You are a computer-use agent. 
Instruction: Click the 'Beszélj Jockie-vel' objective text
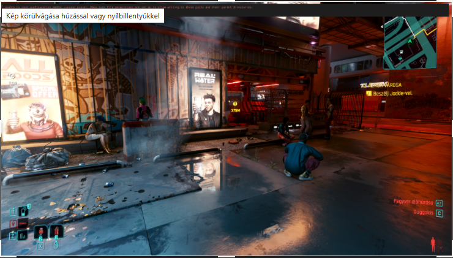tap(392, 93)
